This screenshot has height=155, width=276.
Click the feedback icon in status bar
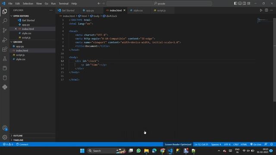266,144
